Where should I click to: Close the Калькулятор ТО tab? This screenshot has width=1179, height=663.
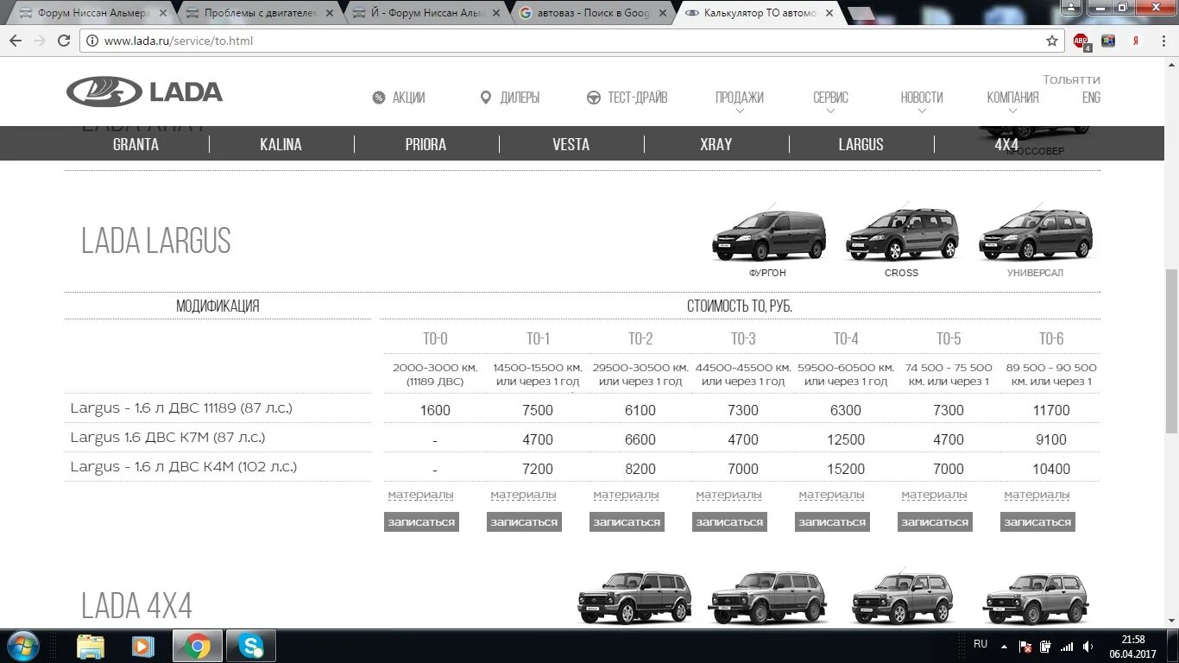click(829, 13)
